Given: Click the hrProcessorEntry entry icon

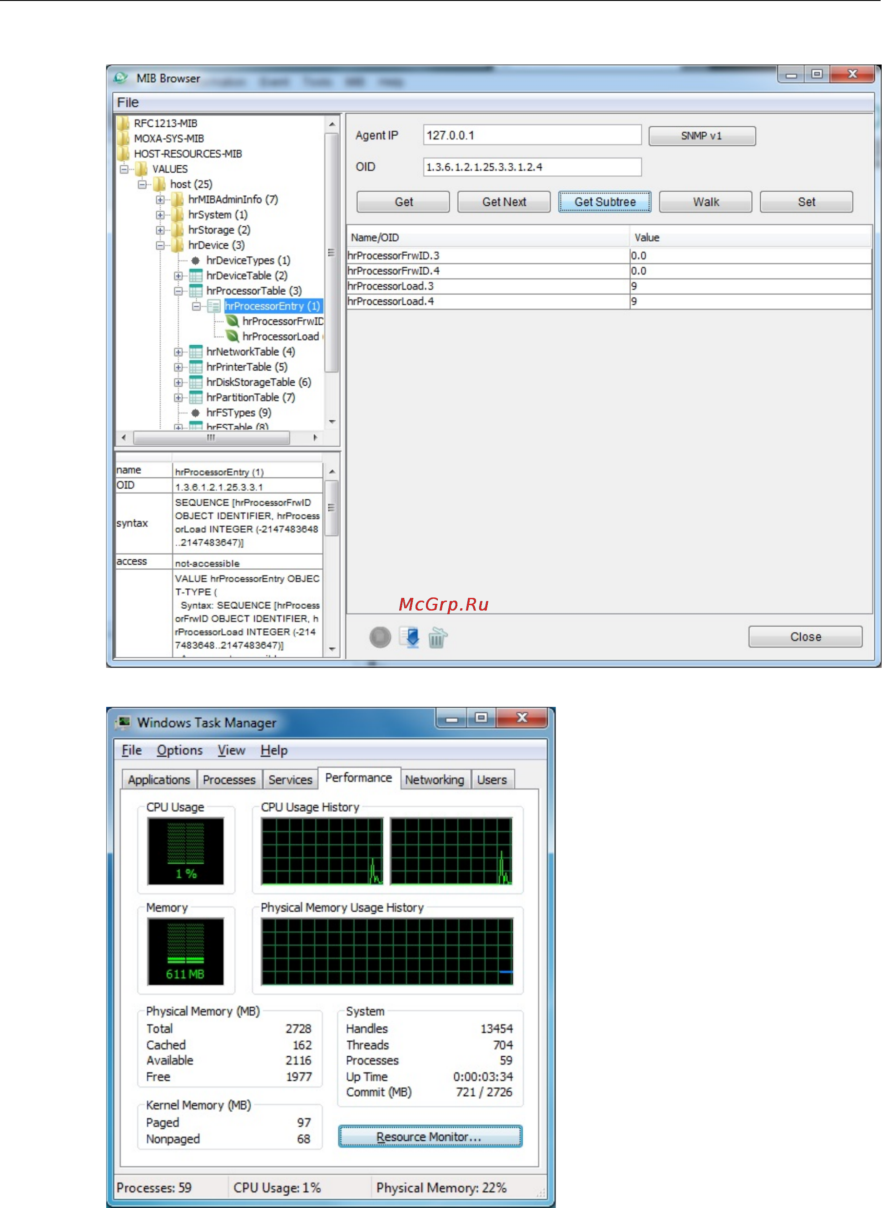Looking at the screenshot, I should (x=214, y=306).
